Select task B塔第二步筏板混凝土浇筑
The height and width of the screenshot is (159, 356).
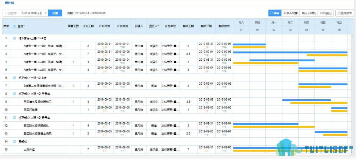tap(44, 86)
